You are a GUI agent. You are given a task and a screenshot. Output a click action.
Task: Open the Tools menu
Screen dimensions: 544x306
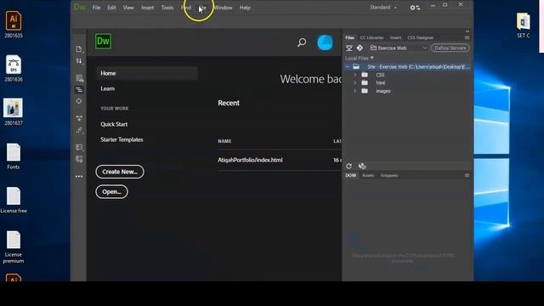point(167,8)
